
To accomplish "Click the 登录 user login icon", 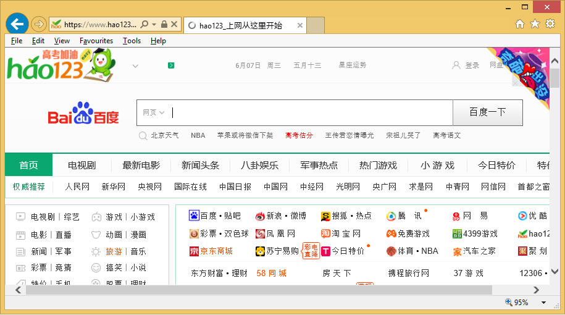I will (x=456, y=65).
